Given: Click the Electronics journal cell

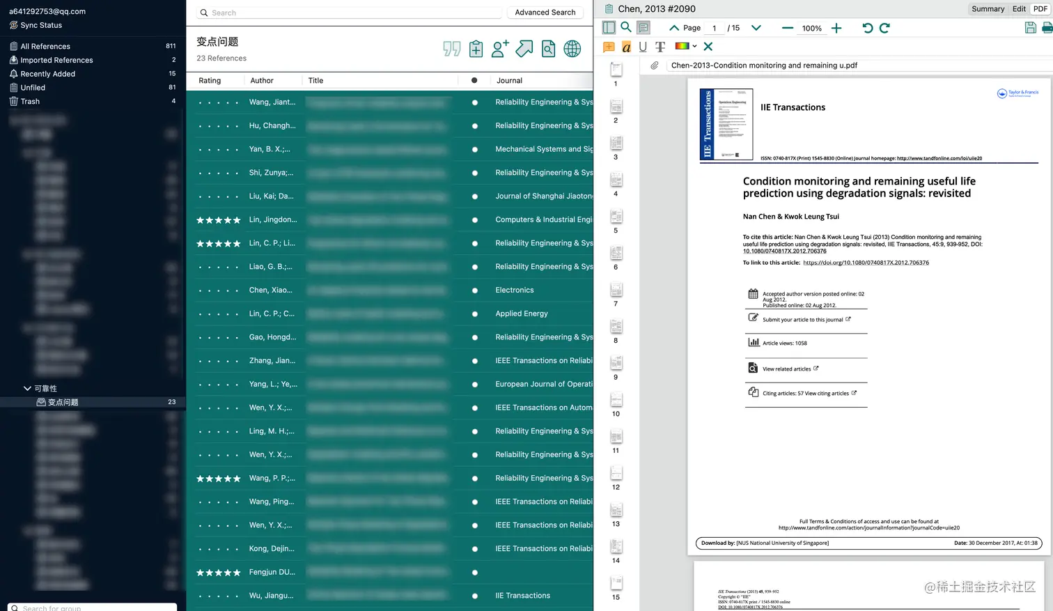Looking at the screenshot, I should click(515, 291).
